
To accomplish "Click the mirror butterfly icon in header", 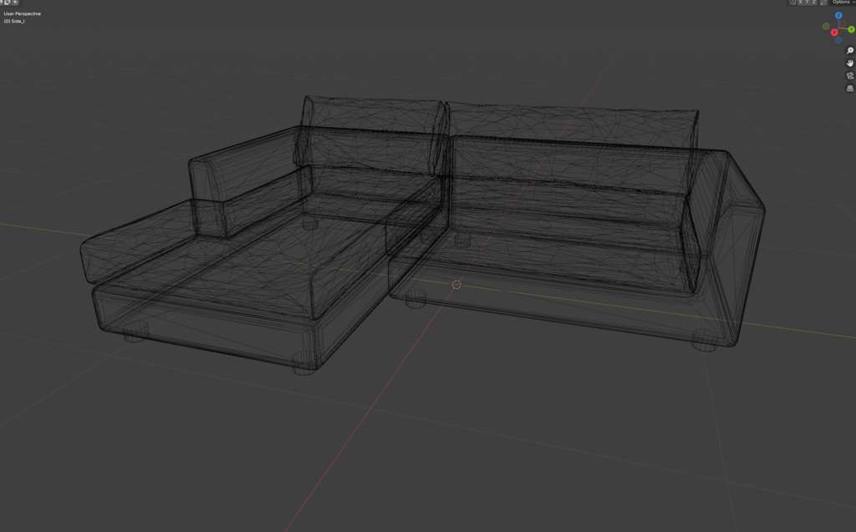I will click(x=792, y=3).
